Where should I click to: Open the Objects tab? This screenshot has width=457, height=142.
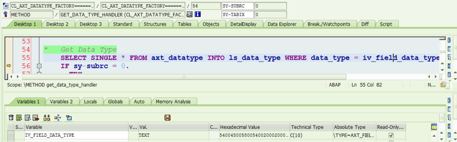tap(211, 24)
